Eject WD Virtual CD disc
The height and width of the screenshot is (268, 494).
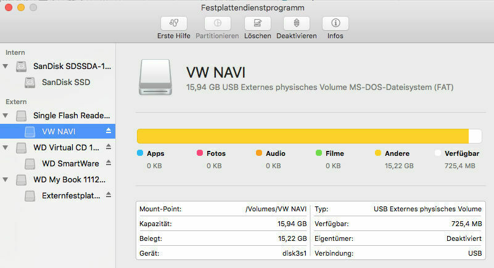tap(109, 147)
